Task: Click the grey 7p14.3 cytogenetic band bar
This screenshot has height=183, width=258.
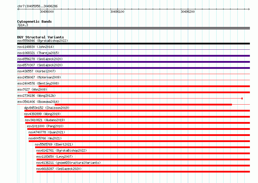Action: pos(133,28)
